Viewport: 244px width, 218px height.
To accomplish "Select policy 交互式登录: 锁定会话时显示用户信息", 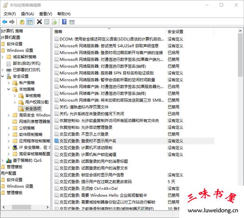I will tap(91, 175).
